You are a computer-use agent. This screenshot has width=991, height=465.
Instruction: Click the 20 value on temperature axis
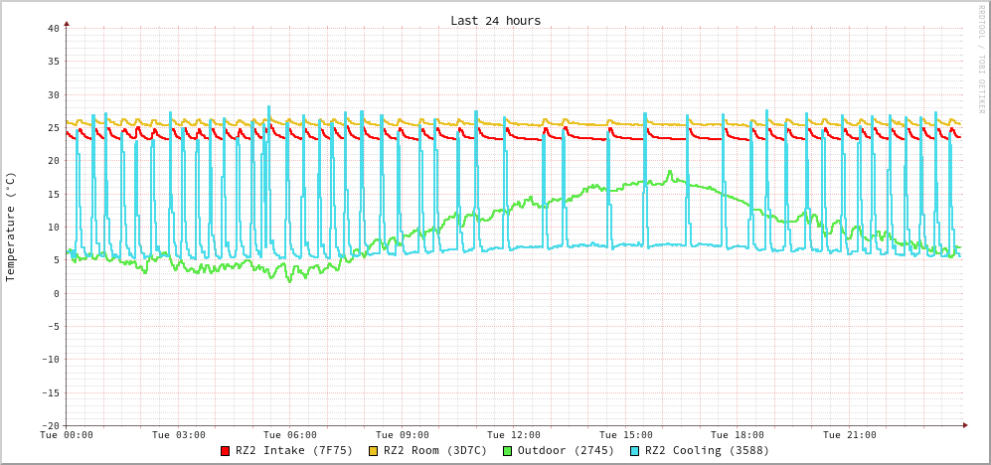pos(53,161)
